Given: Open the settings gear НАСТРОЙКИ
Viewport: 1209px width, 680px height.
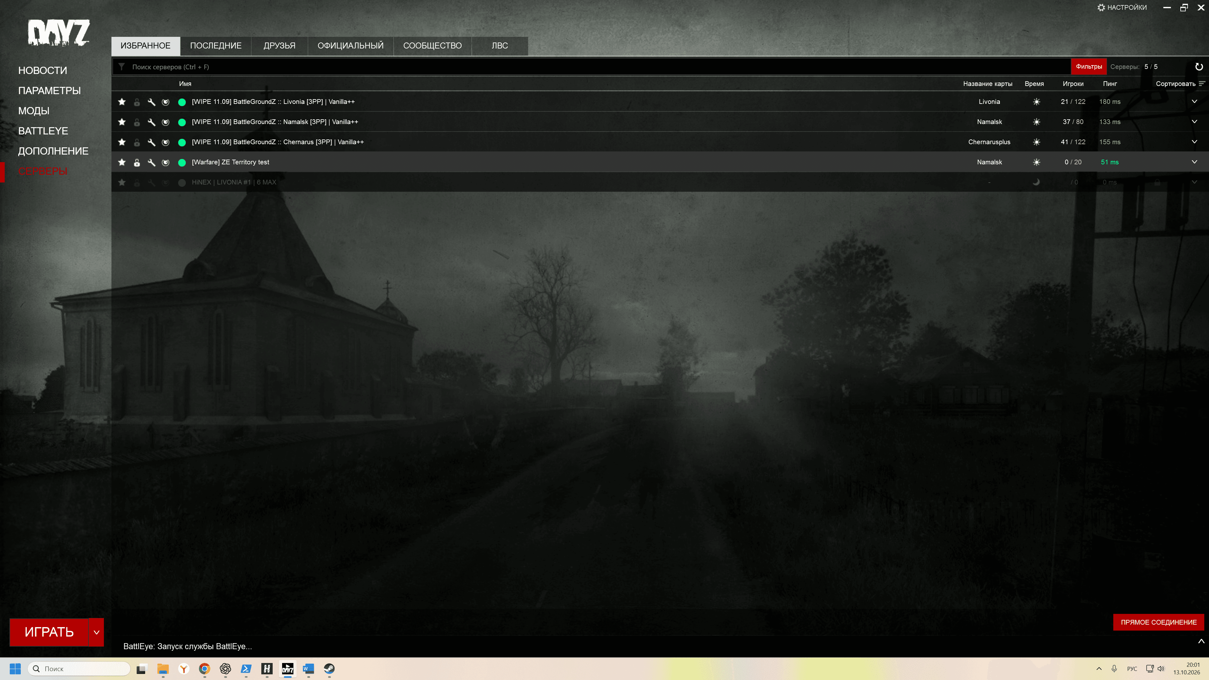Looking at the screenshot, I should click(x=1122, y=8).
